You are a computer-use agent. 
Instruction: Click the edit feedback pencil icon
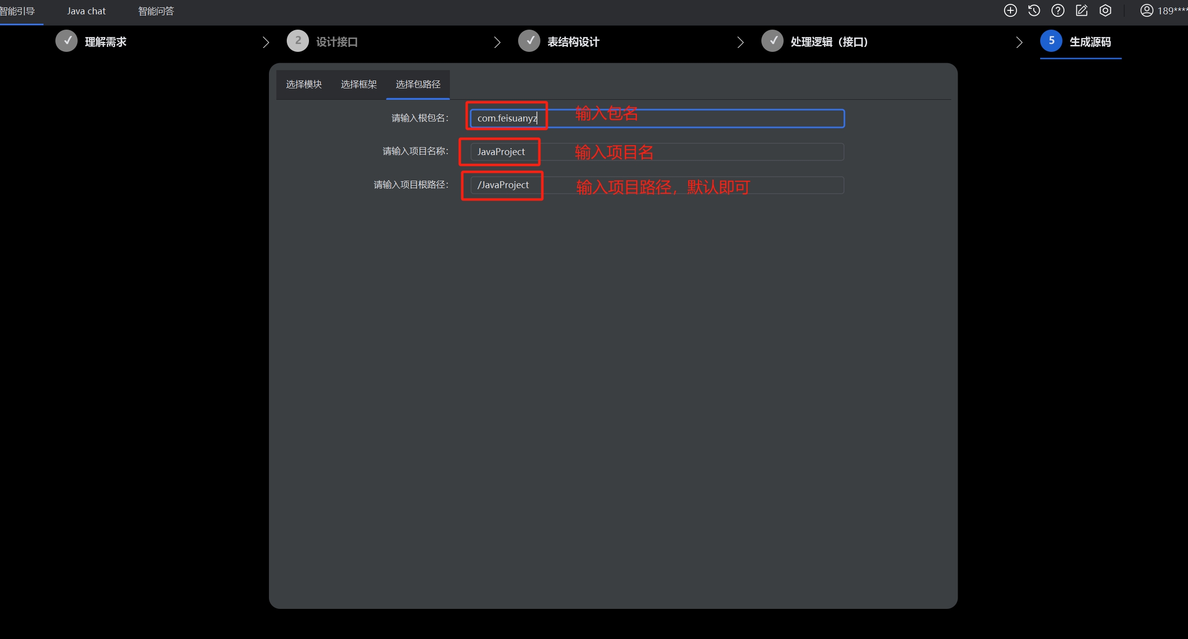(1081, 10)
